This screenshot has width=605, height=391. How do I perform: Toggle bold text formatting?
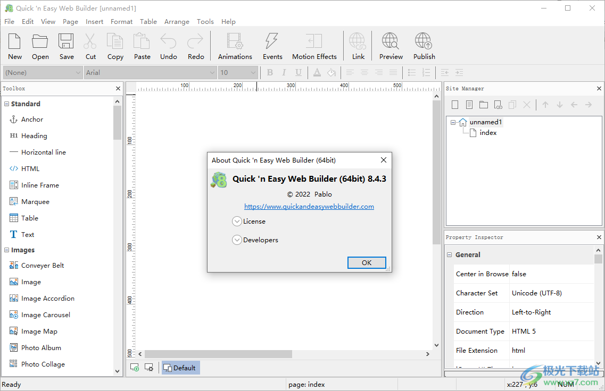(x=270, y=72)
